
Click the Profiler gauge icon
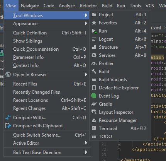(94, 63)
